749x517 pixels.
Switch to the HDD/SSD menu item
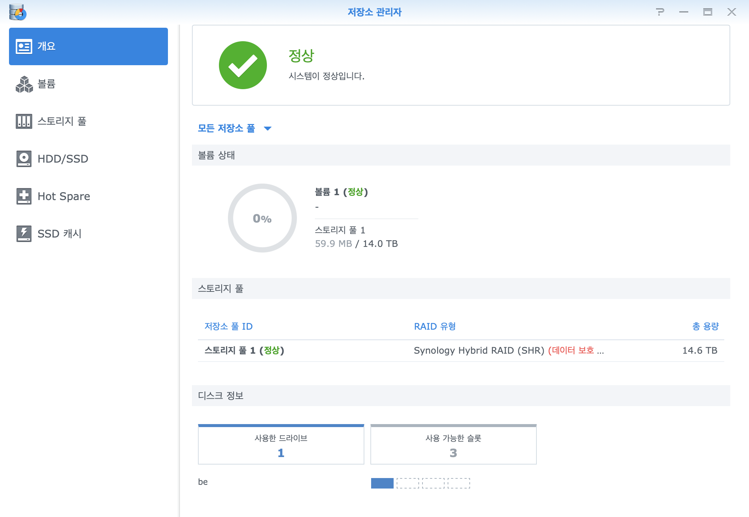point(63,159)
